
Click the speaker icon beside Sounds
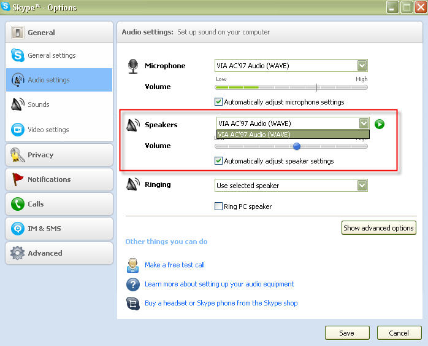tap(18, 104)
